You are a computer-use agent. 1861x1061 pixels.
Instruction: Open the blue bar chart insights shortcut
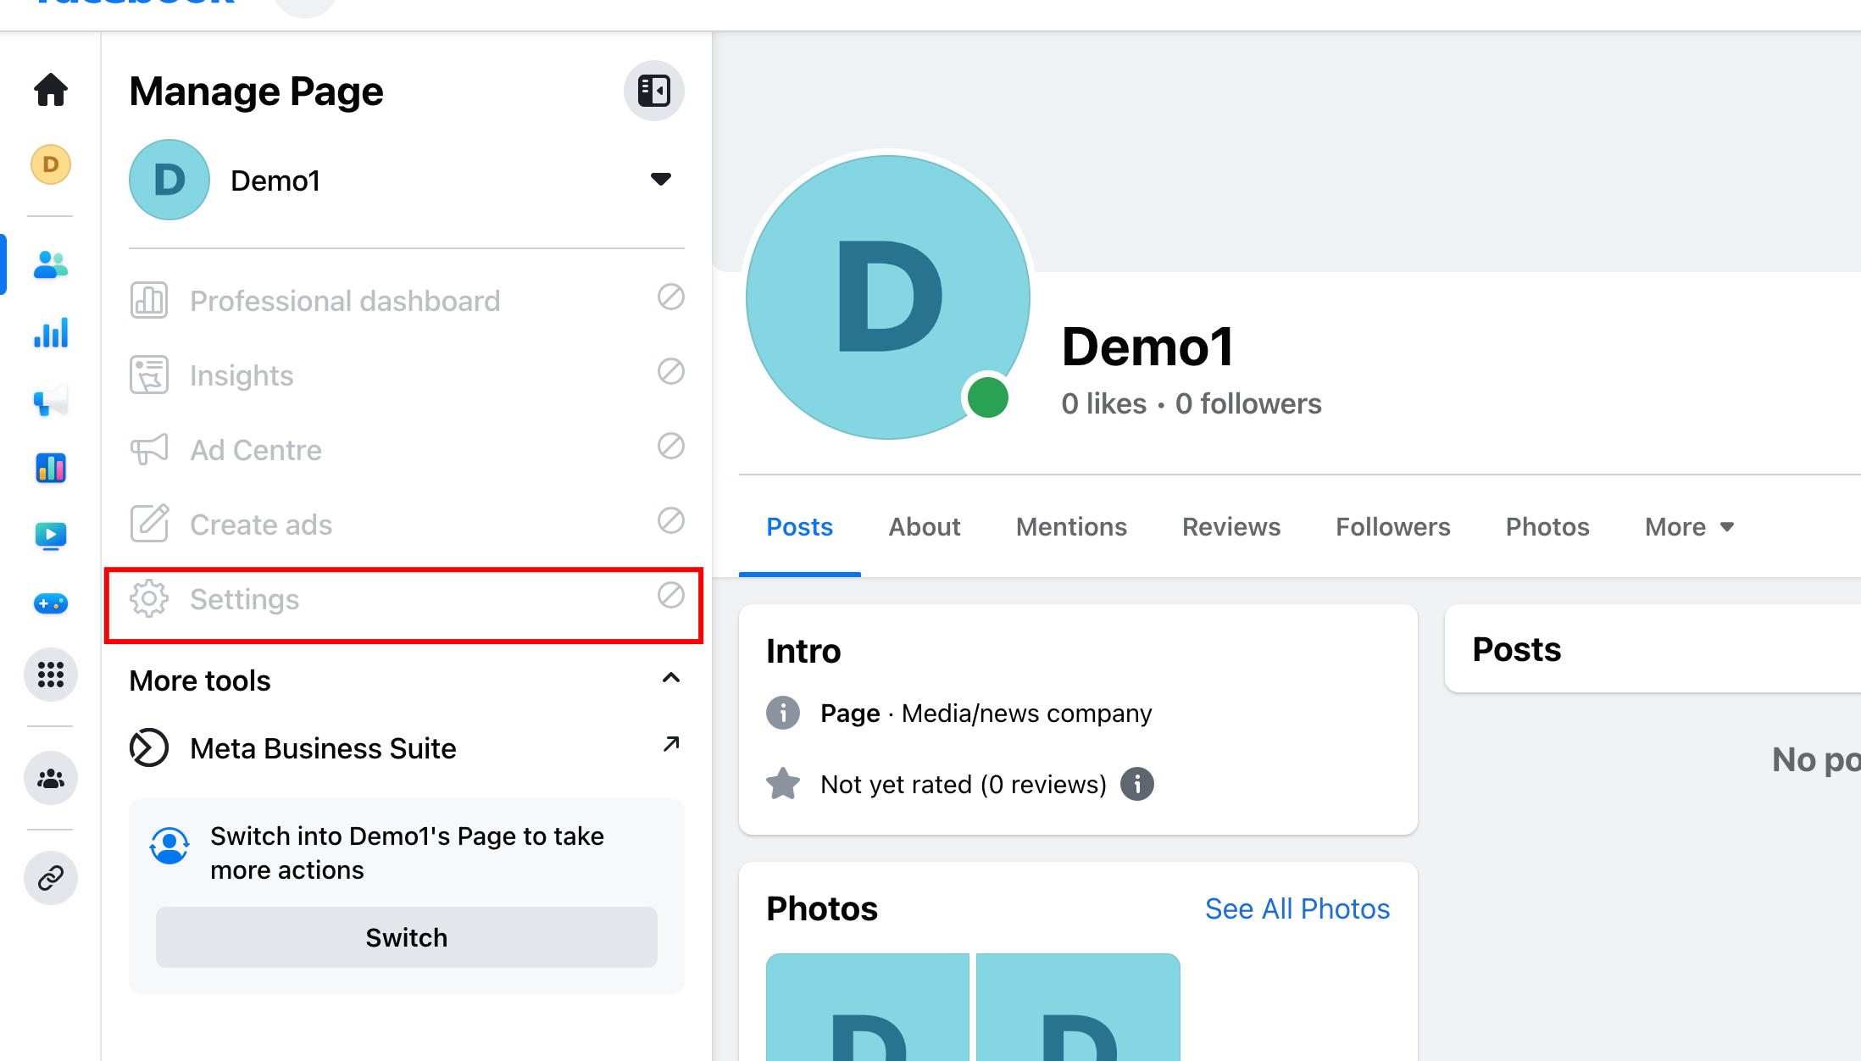point(51,332)
